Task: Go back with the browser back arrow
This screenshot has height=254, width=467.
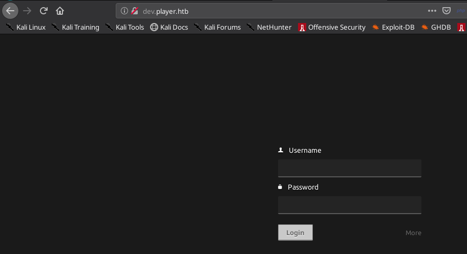Action: click(x=10, y=11)
